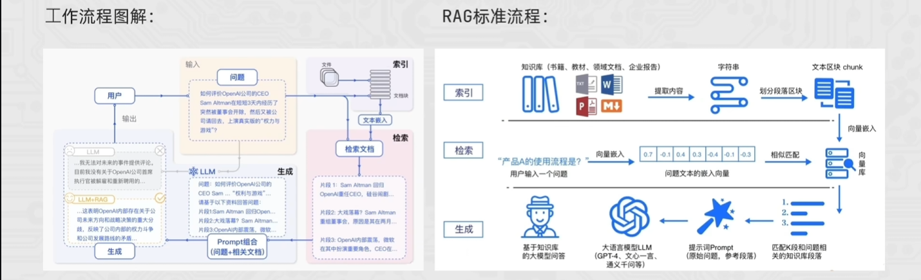Click the 提取内容 arrow label
This screenshot has width=921, height=280.
click(668, 90)
